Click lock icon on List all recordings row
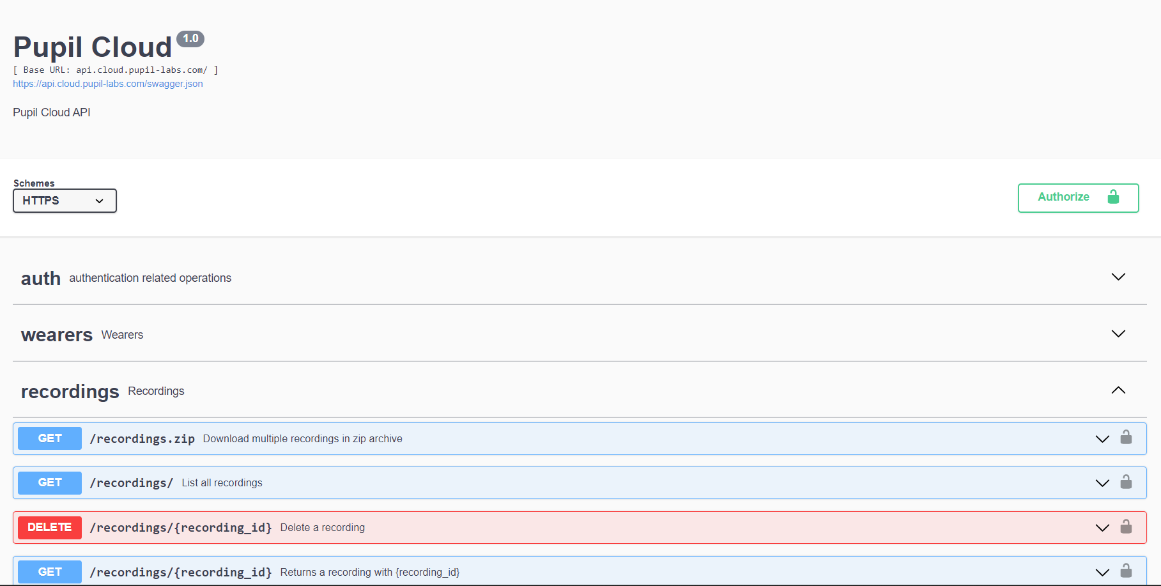The image size is (1161, 586). pyautogui.click(x=1126, y=482)
